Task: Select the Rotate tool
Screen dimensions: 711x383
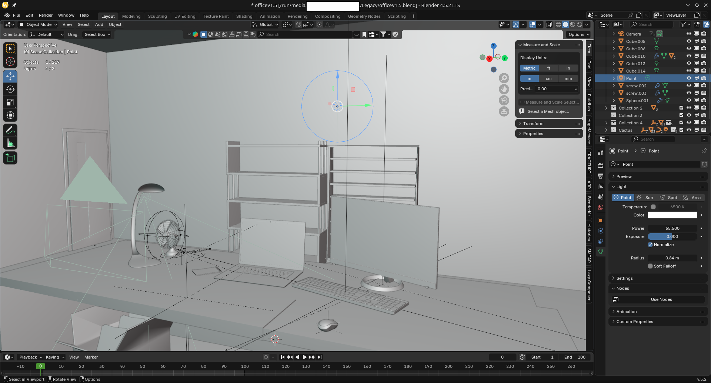Action: tap(10, 90)
